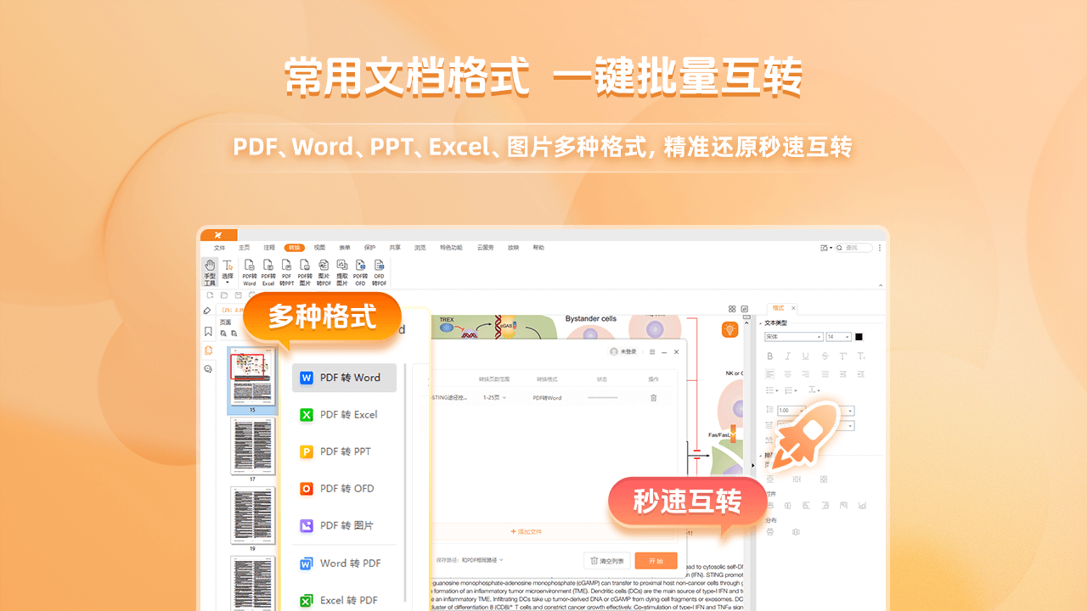Apply underline in the format panel
Screen dimensions: 1087x611
coord(805,356)
